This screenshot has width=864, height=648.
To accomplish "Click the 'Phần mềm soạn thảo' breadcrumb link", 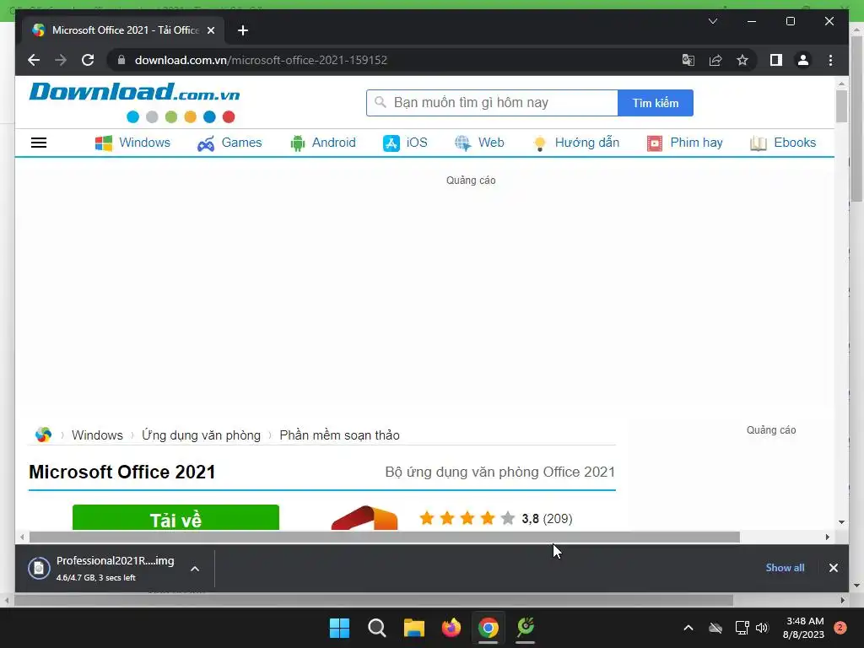I will pyautogui.click(x=339, y=435).
